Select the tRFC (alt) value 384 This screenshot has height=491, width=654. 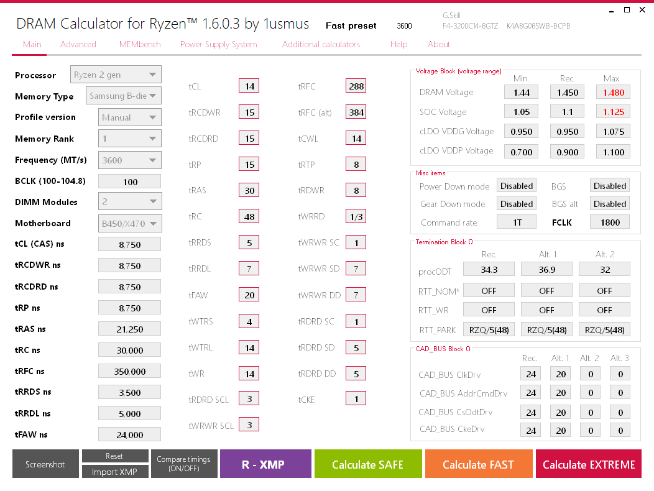point(356,112)
